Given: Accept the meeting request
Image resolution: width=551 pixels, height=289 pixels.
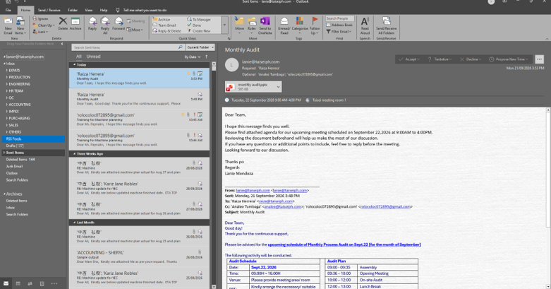Looking at the screenshot, I should 409,59.
